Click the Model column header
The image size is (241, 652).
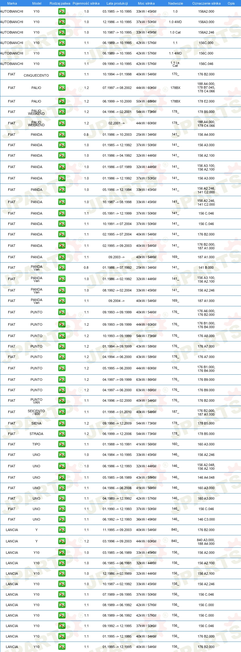[x=37, y=3]
